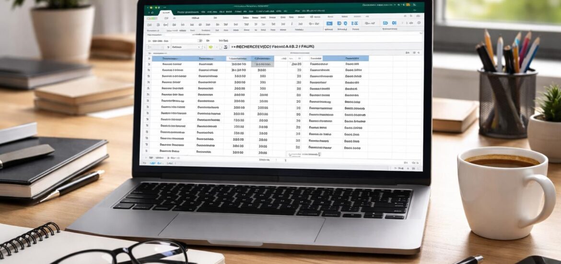Click the yellow circle icon beside formula bar
This screenshot has height=264, width=561.
click(x=210, y=47)
